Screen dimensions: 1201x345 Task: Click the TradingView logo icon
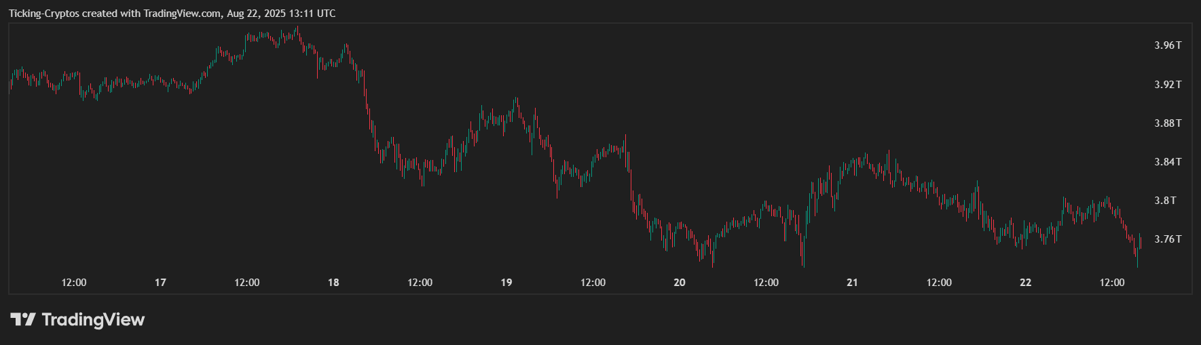22,319
